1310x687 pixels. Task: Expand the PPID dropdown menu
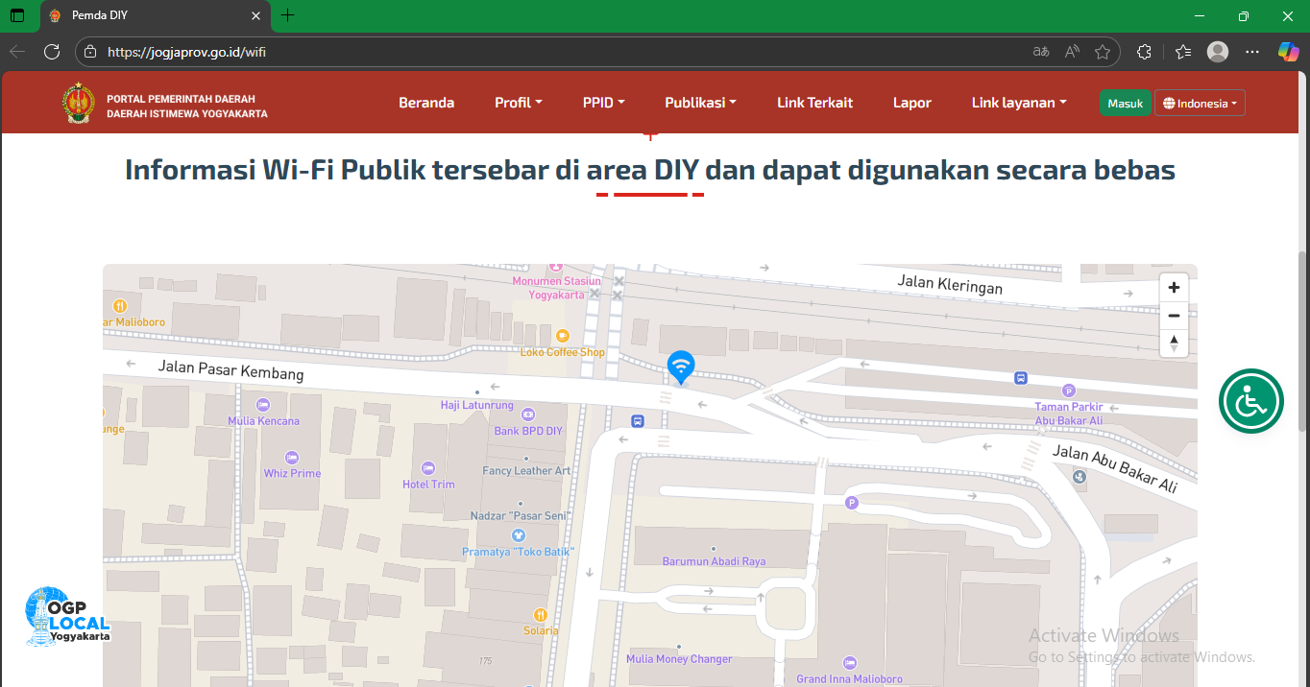click(x=603, y=103)
